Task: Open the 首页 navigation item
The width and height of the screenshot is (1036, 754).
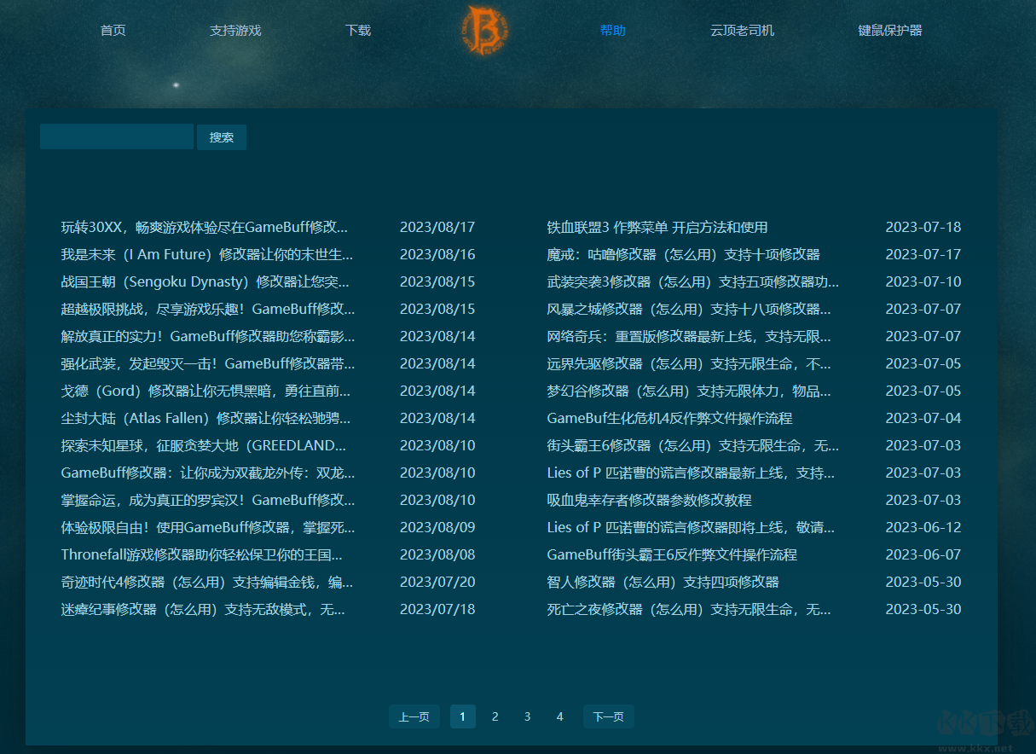Action: click(x=112, y=30)
